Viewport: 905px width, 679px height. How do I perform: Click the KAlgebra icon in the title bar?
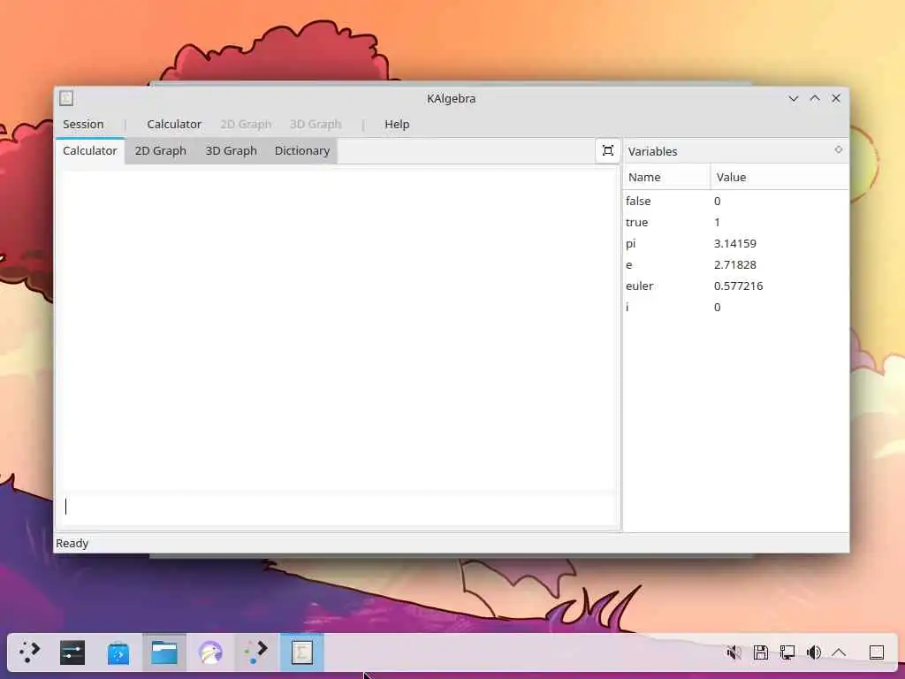(66, 98)
